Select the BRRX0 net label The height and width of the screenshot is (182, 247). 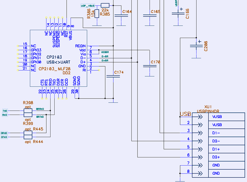pyautogui.click(x=40, y=109)
